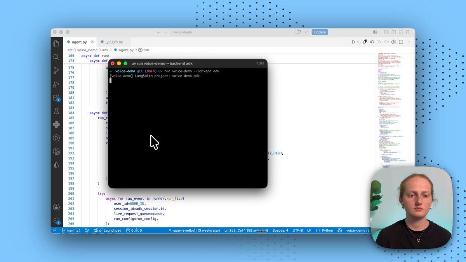
Task: Toggle the secondary side bar layout button
Action: click(x=408, y=32)
